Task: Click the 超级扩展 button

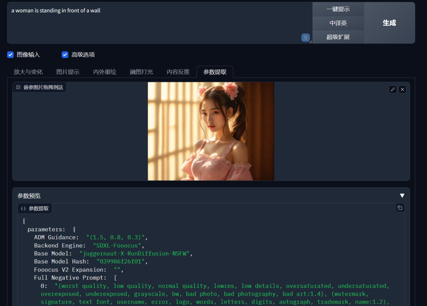Action: pyautogui.click(x=338, y=37)
